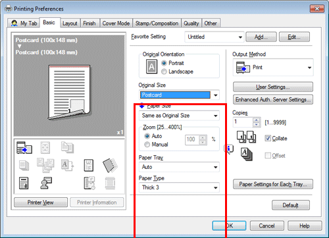Click the Printer Information button
The width and height of the screenshot is (329, 238).
97,202
